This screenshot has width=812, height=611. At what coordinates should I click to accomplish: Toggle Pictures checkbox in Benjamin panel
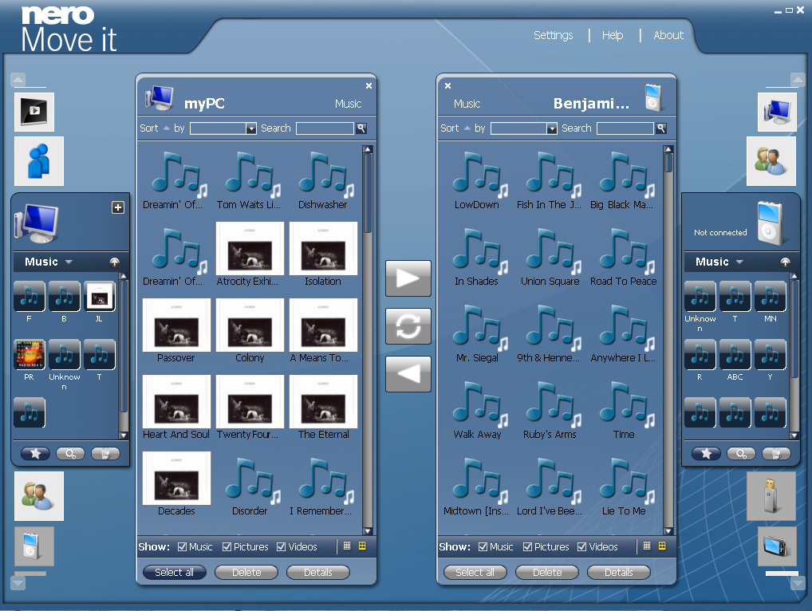[528, 547]
